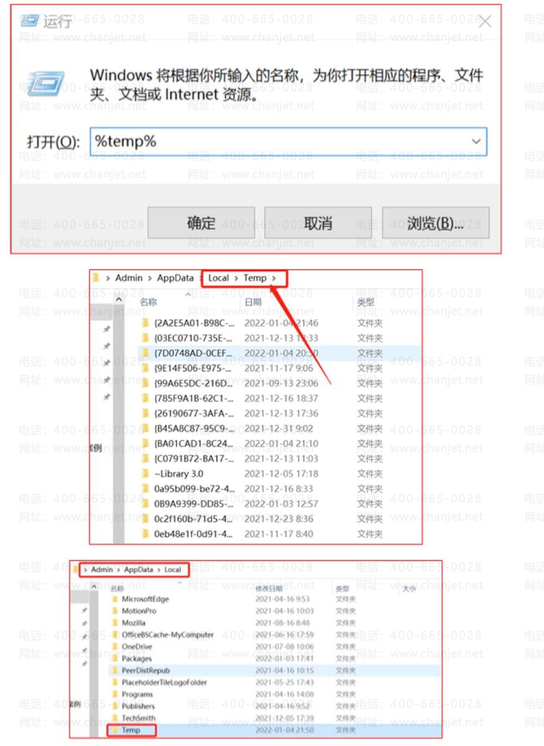
Task: Click Temp in the breadcrumb path
Action: click(255, 278)
